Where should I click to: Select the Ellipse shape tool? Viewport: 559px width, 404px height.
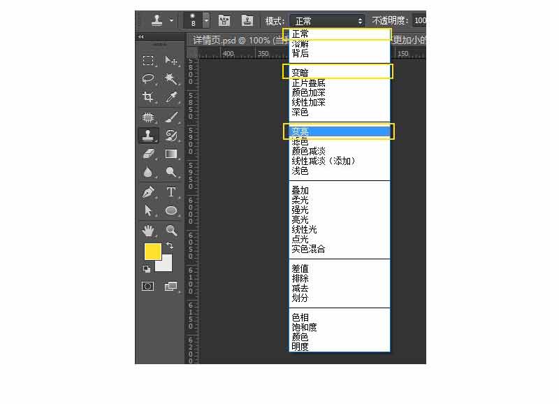tap(170, 210)
